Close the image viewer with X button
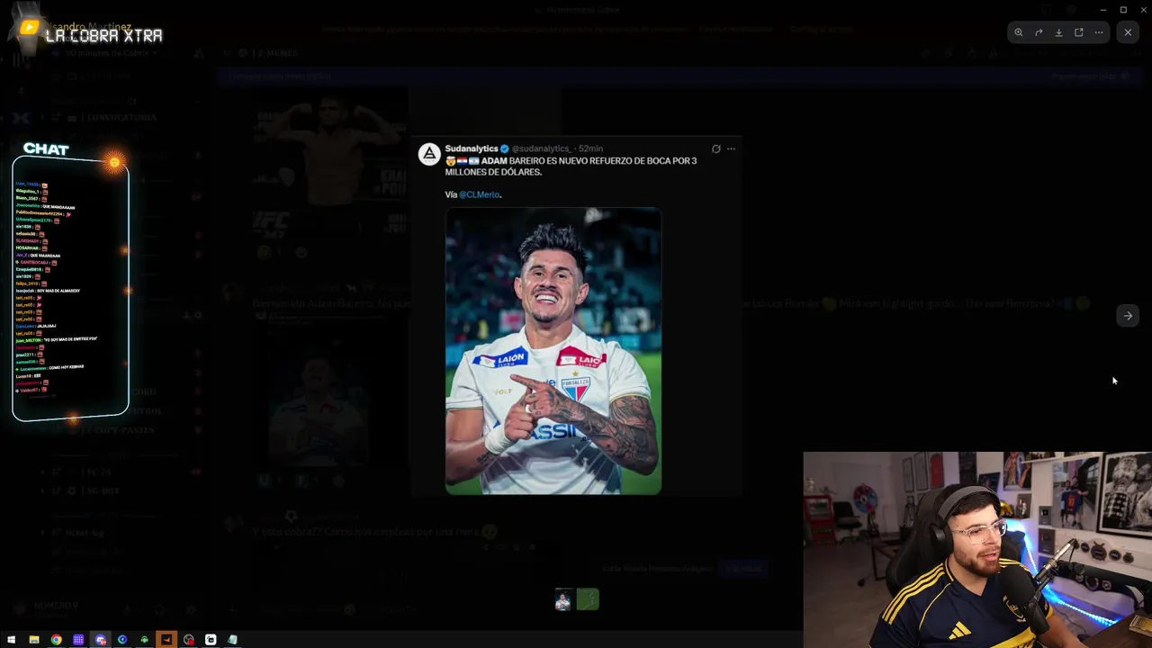 click(x=1128, y=32)
